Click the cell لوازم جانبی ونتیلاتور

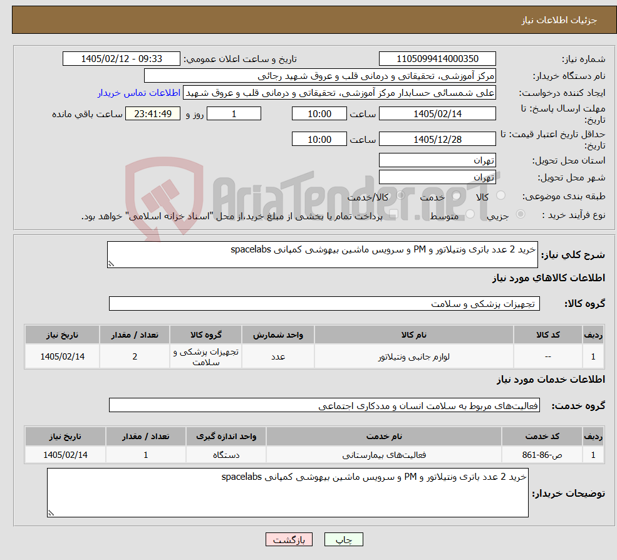click(414, 356)
